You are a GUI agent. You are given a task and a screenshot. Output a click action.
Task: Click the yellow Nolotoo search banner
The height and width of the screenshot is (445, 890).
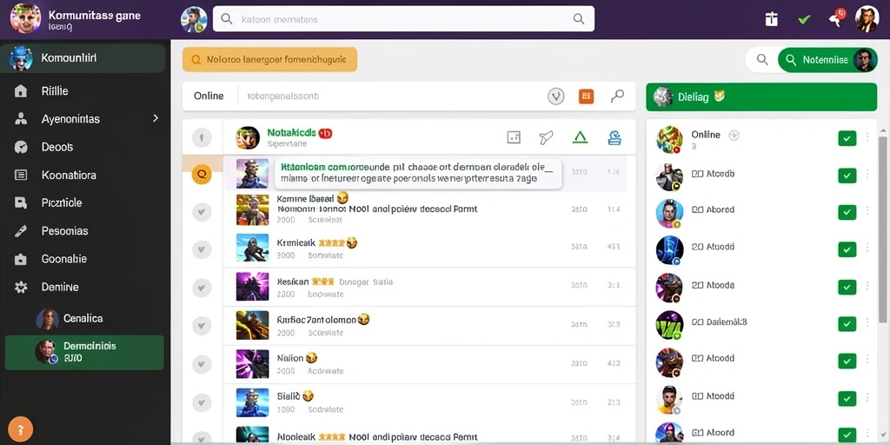click(x=269, y=59)
